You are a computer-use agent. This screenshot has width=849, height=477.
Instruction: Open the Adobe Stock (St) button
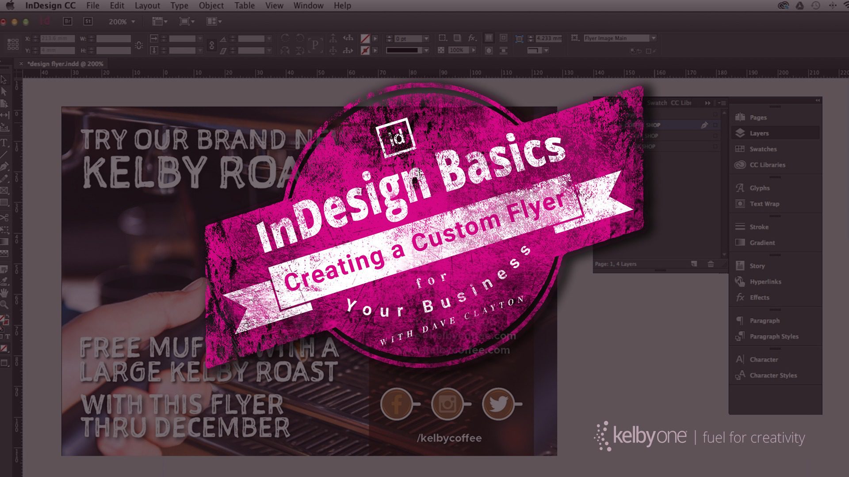tap(88, 21)
